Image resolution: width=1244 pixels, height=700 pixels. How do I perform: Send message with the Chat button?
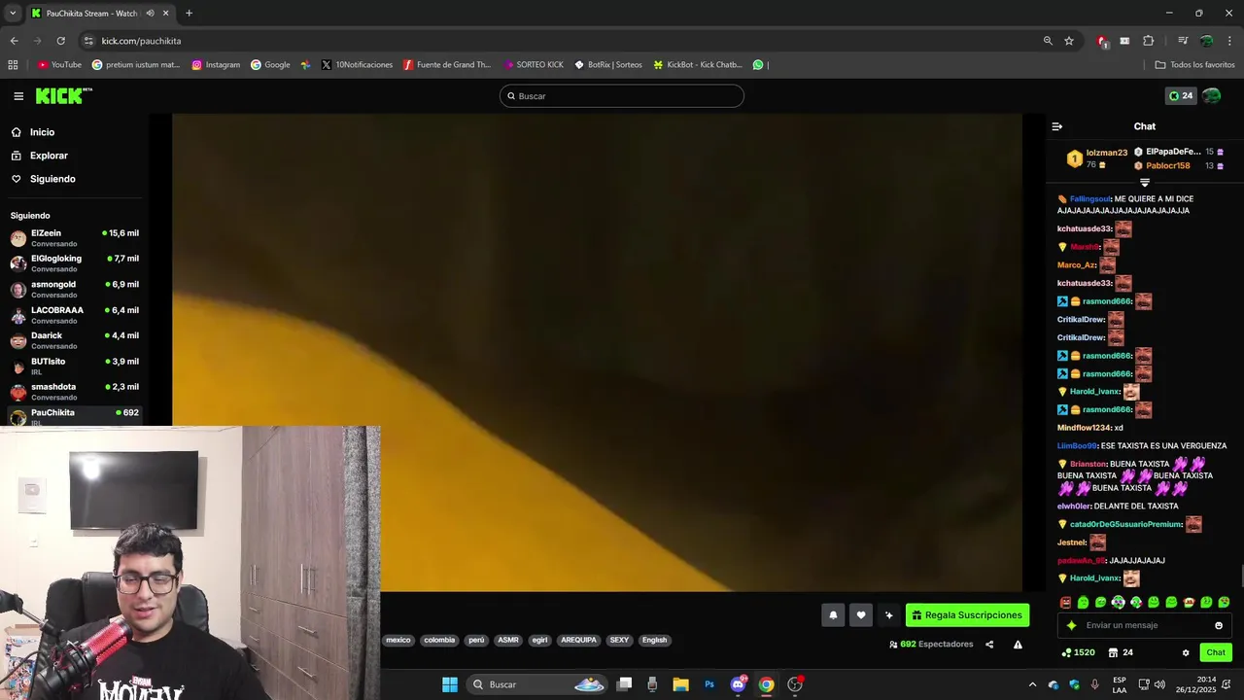(x=1216, y=652)
